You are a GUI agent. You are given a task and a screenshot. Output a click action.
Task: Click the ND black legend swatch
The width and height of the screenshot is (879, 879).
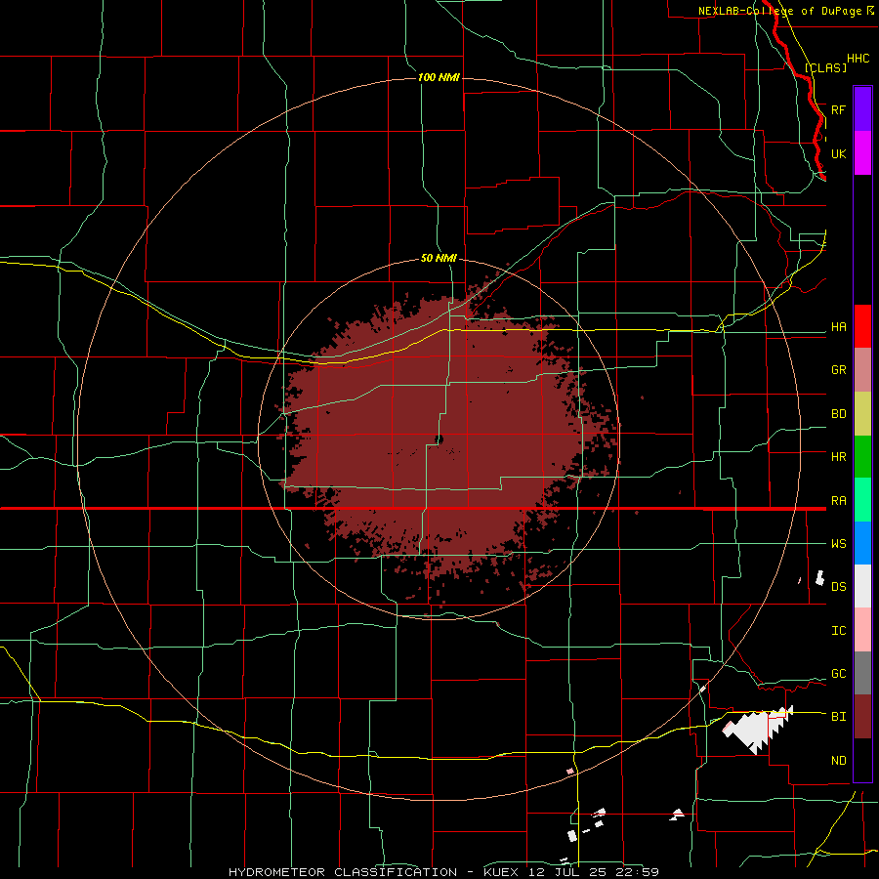[x=862, y=760]
